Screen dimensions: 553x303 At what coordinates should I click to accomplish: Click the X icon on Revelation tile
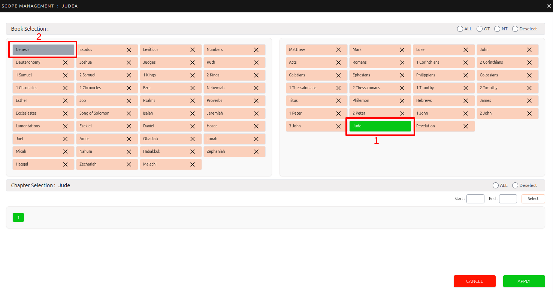pyautogui.click(x=466, y=126)
